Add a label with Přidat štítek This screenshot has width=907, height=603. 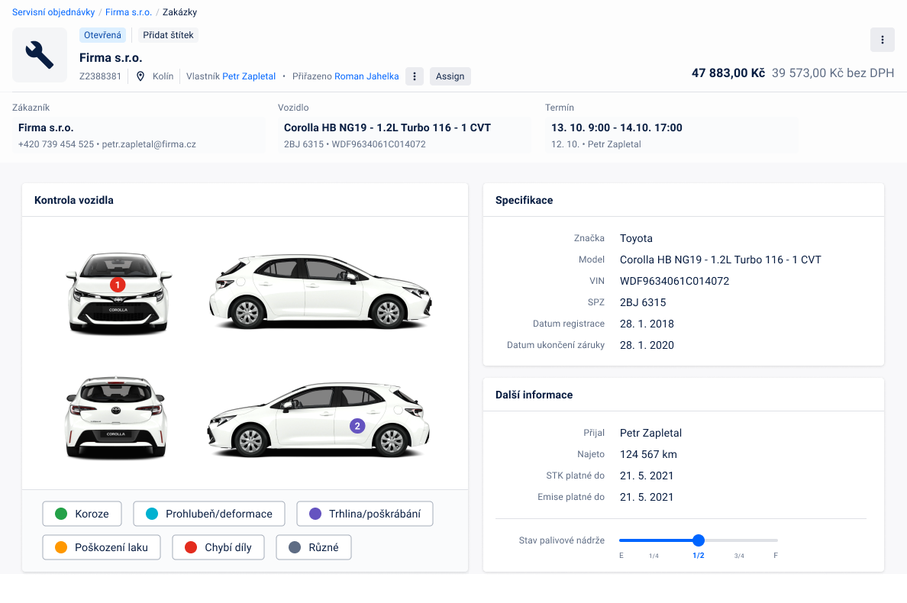168,35
